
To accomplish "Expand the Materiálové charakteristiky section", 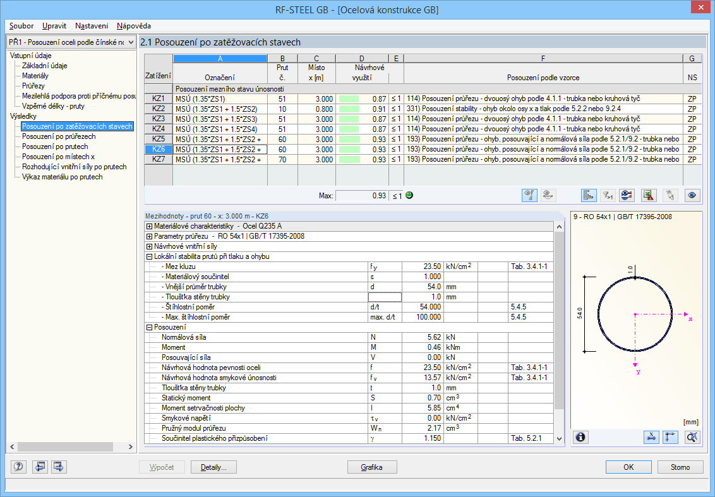I will tap(149, 226).
